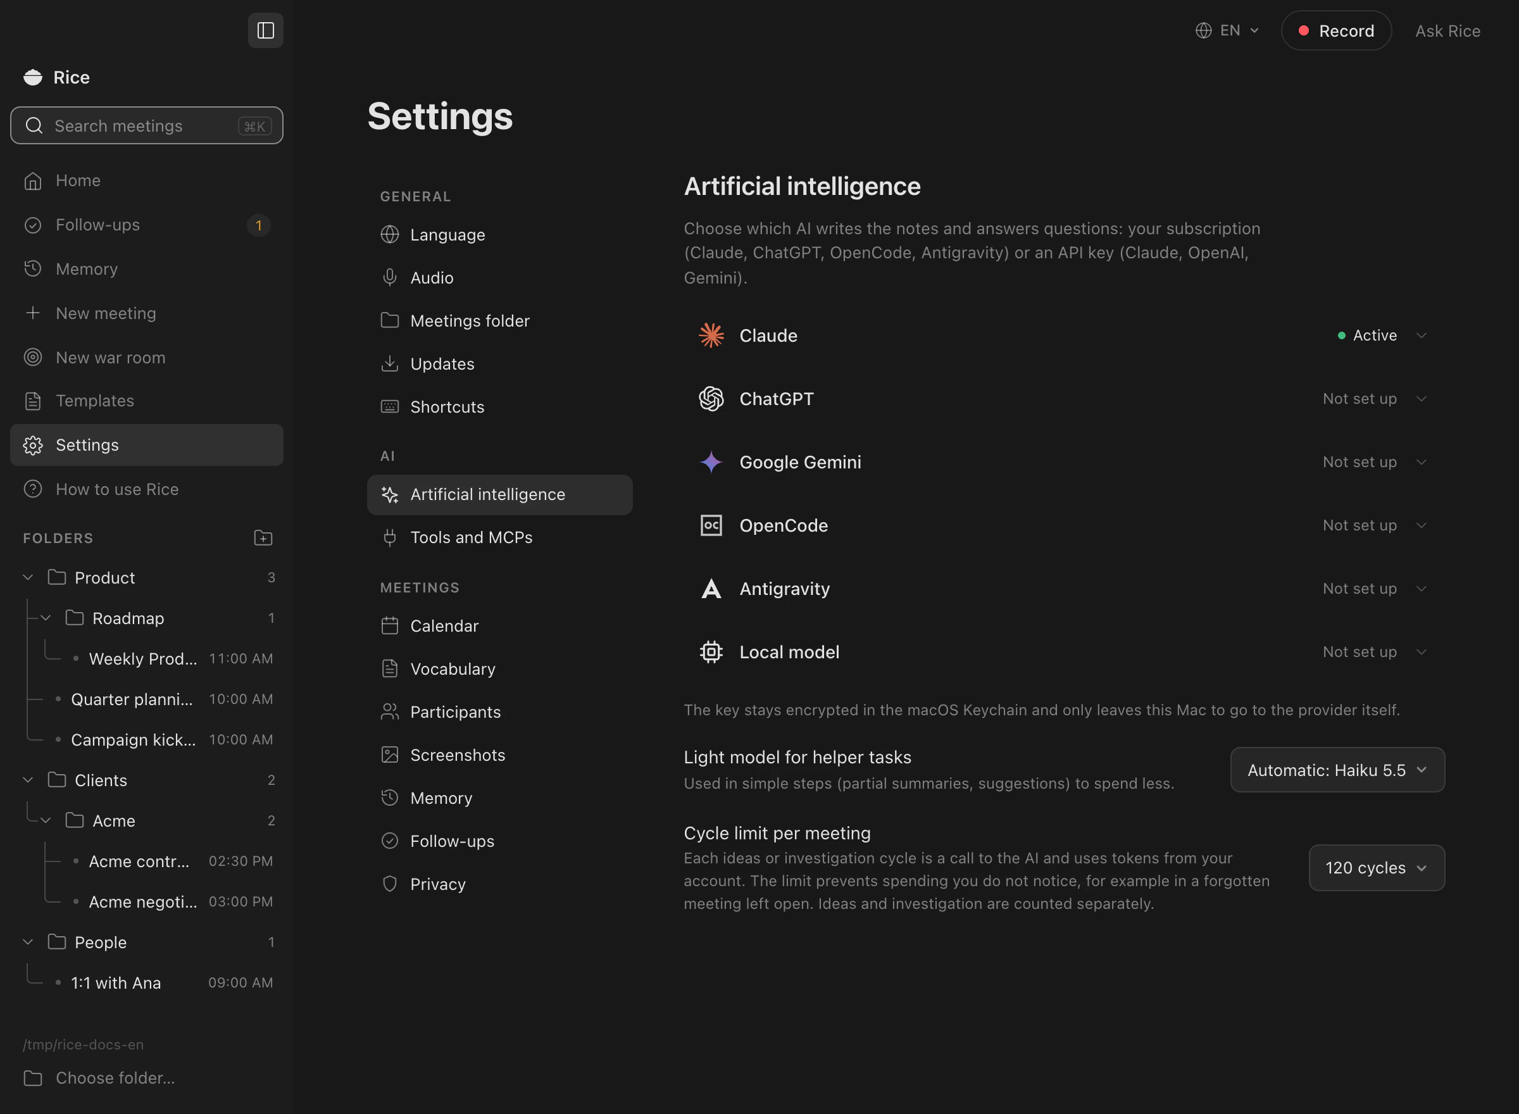
Task: Click the shield icon beside Privacy
Action: [390, 884]
